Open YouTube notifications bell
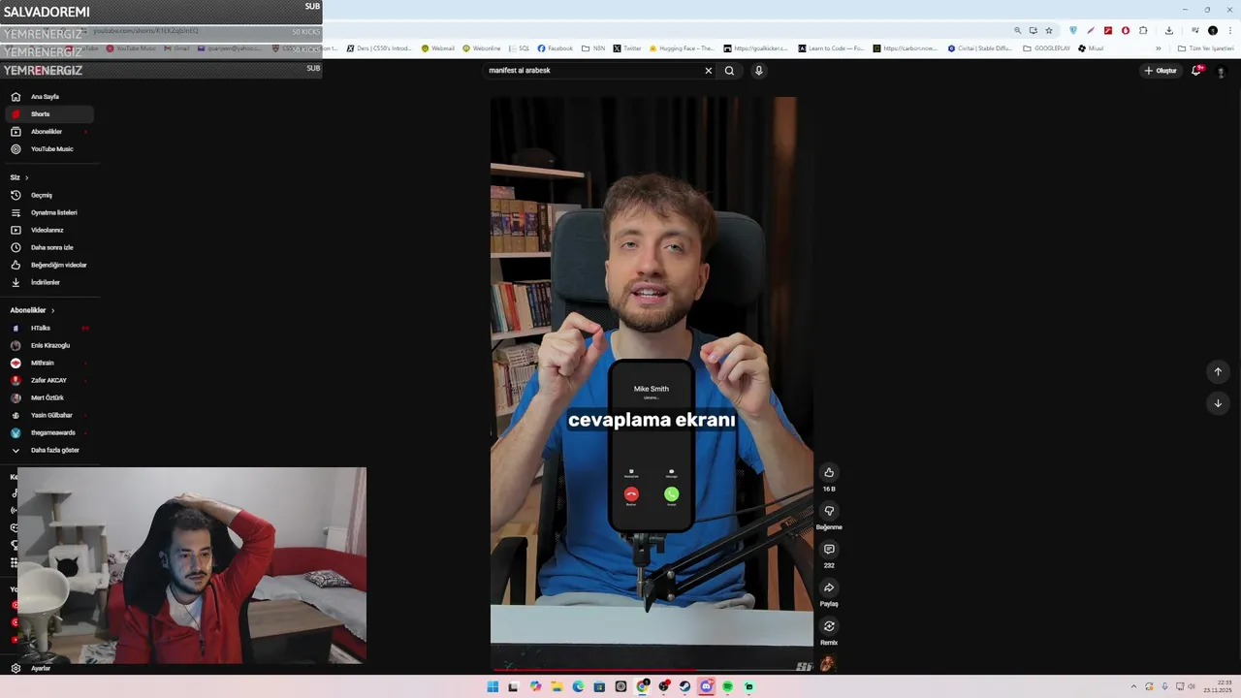This screenshot has height=698, width=1241. [x=1195, y=71]
